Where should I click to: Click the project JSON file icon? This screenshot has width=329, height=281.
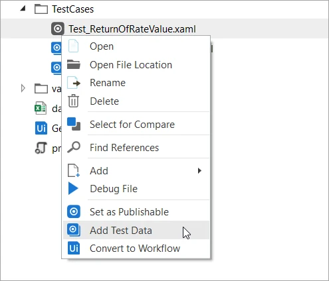click(41, 148)
